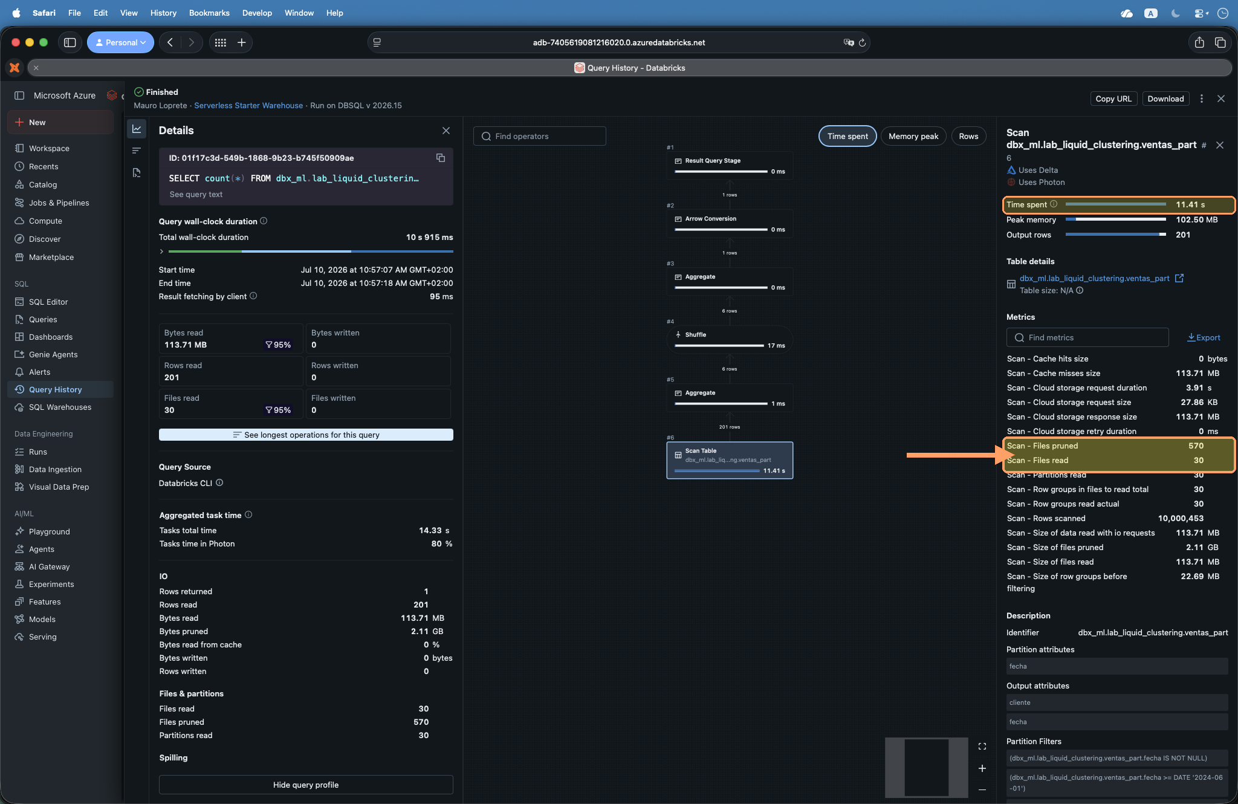
Task: Zoom out of the query plan graph
Action: click(982, 789)
